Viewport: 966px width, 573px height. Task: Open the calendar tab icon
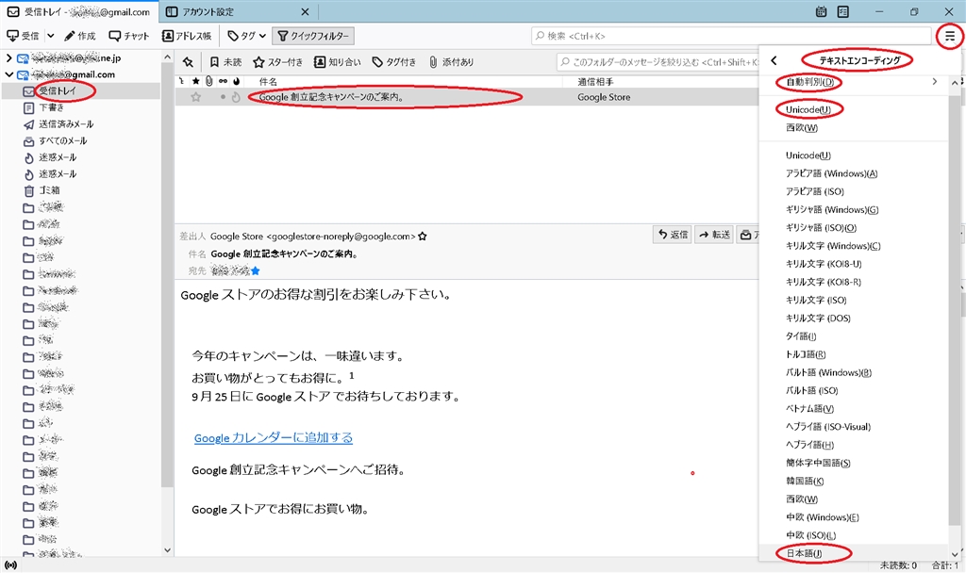click(x=821, y=11)
